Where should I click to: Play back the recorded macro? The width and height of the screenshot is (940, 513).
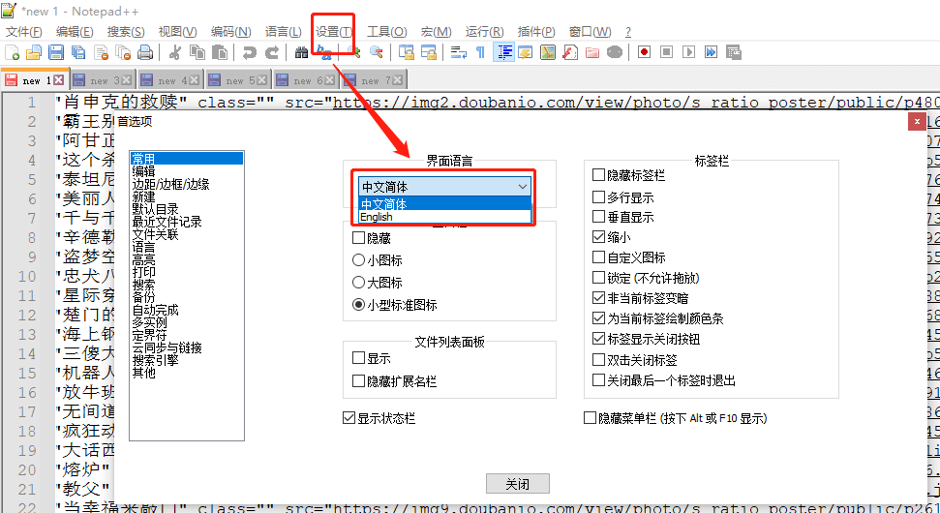tap(689, 52)
